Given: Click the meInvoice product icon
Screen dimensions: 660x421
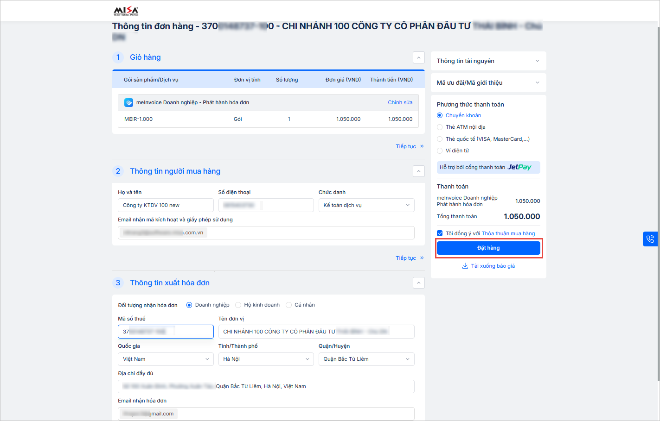Looking at the screenshot, I should point(129,102).
